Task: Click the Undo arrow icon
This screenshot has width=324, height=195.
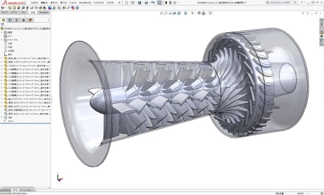Action: (152, 3)
